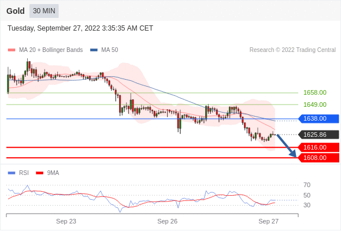
Task: Click the red 9MA legend swatch
Action: [39, 173]
